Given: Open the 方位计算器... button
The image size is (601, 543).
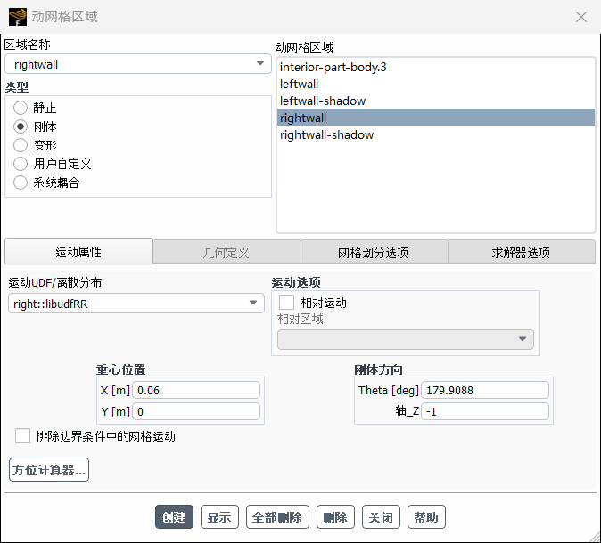Looking at the screenshot, I should pyautogui.click(x=49, y=469).
